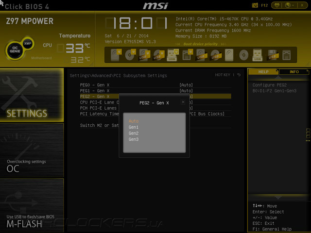Choose Gen1 in PEG2 popup
311x233 pixels.
(134, 127)
